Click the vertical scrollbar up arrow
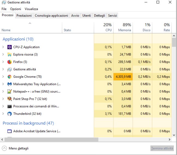 tap(174, 36)
